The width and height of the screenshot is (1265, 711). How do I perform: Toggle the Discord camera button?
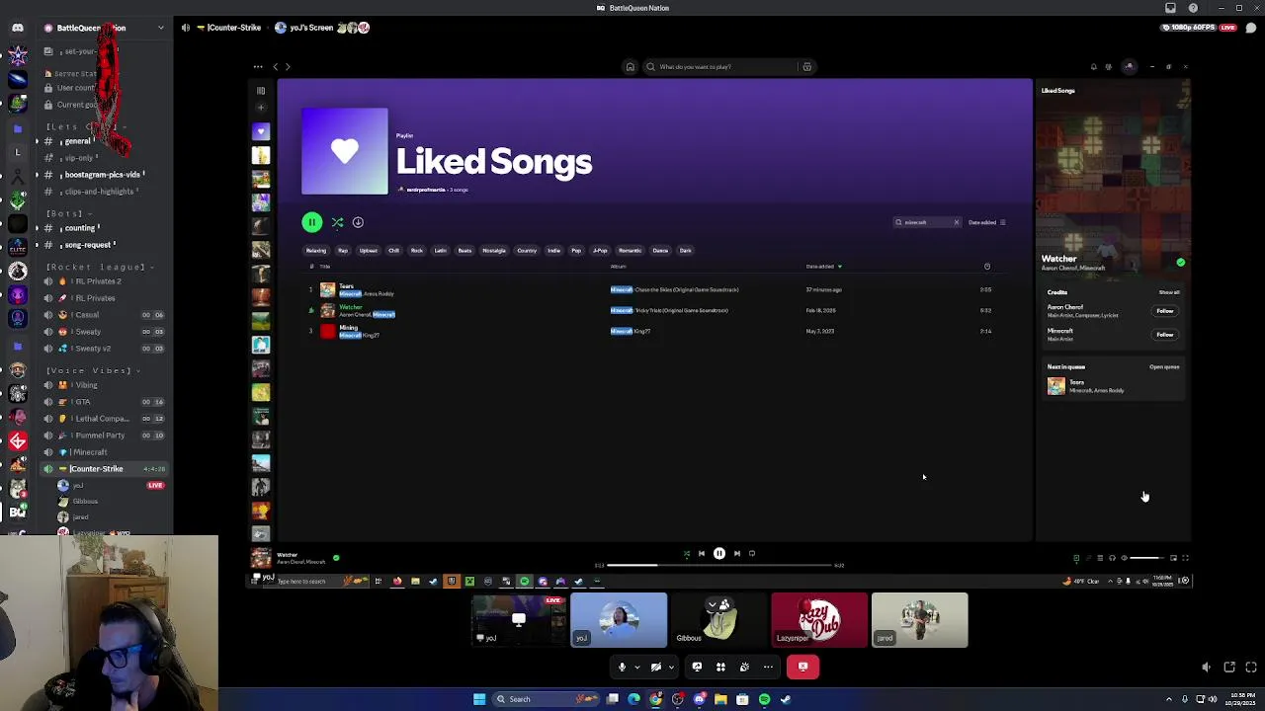tap(655, 668)
